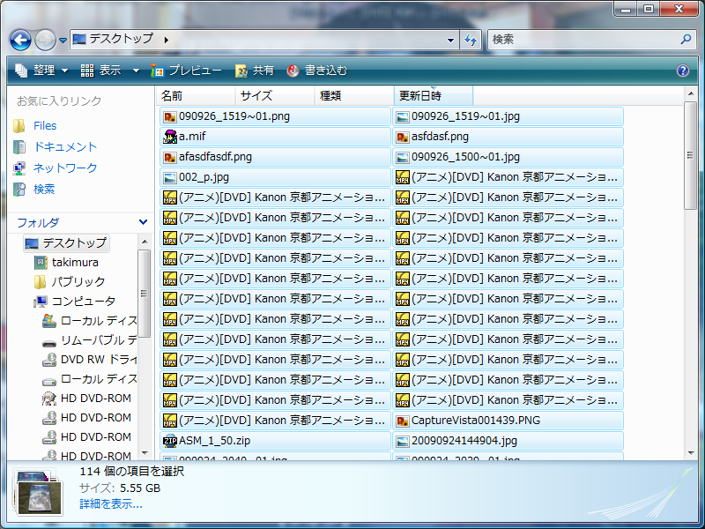Click the icon of 090926_1519~01.png
705x529 pixels.
point(169,117)
